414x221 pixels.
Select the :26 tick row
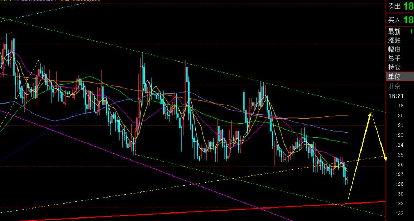point(400,165)
